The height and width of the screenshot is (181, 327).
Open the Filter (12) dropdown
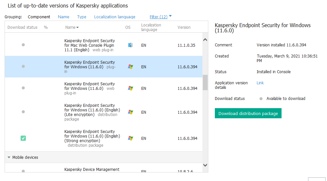point(160,17)
